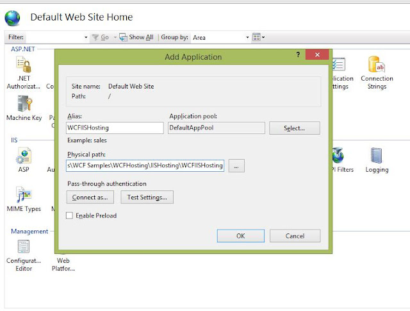Click the dialog help question mark

tap(298, 55)
